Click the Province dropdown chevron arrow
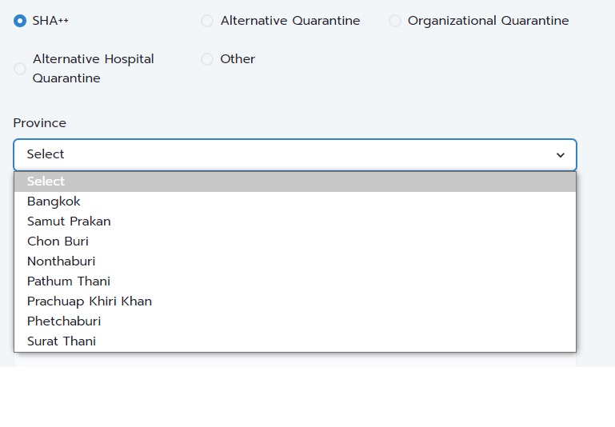 (x=561, y=155)
